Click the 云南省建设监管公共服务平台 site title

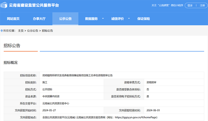(34, 5)
